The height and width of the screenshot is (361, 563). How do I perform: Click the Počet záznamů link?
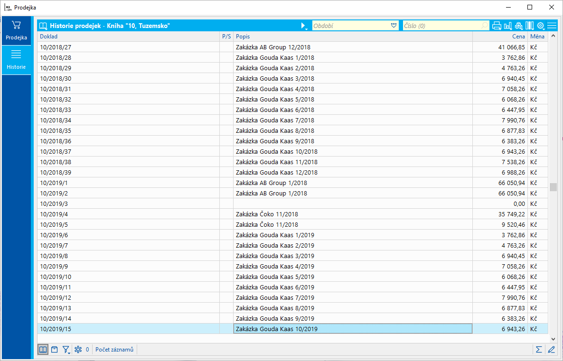click(114, 350)
